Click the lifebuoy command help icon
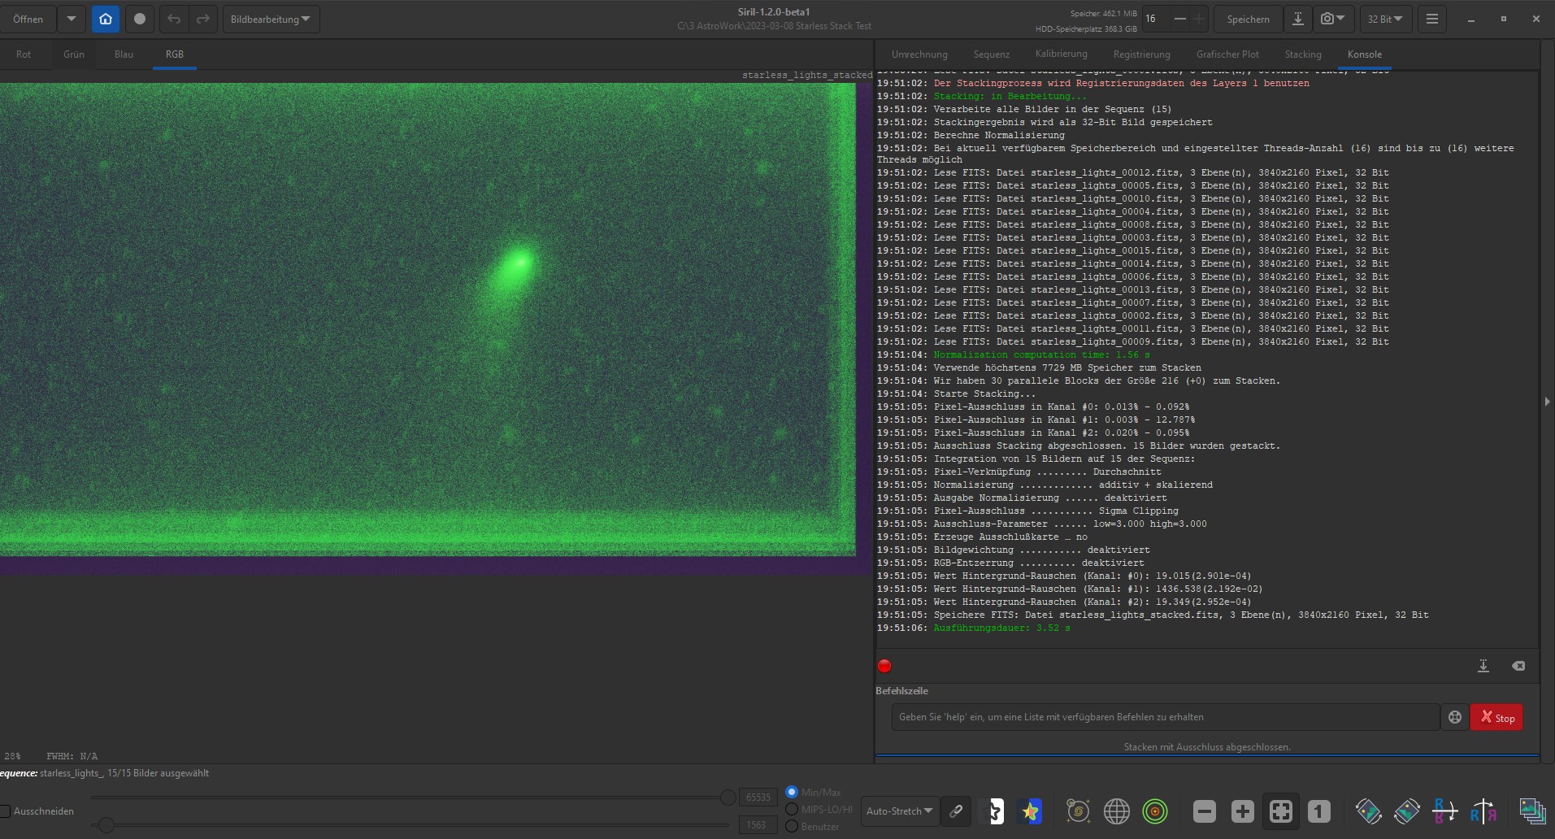Image resolution: width=1555 pixels, height=839 pixels. tap(1455, 717)
